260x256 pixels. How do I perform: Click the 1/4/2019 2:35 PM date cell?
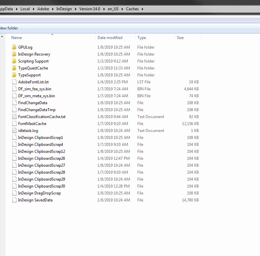click(x=112, y=82)
